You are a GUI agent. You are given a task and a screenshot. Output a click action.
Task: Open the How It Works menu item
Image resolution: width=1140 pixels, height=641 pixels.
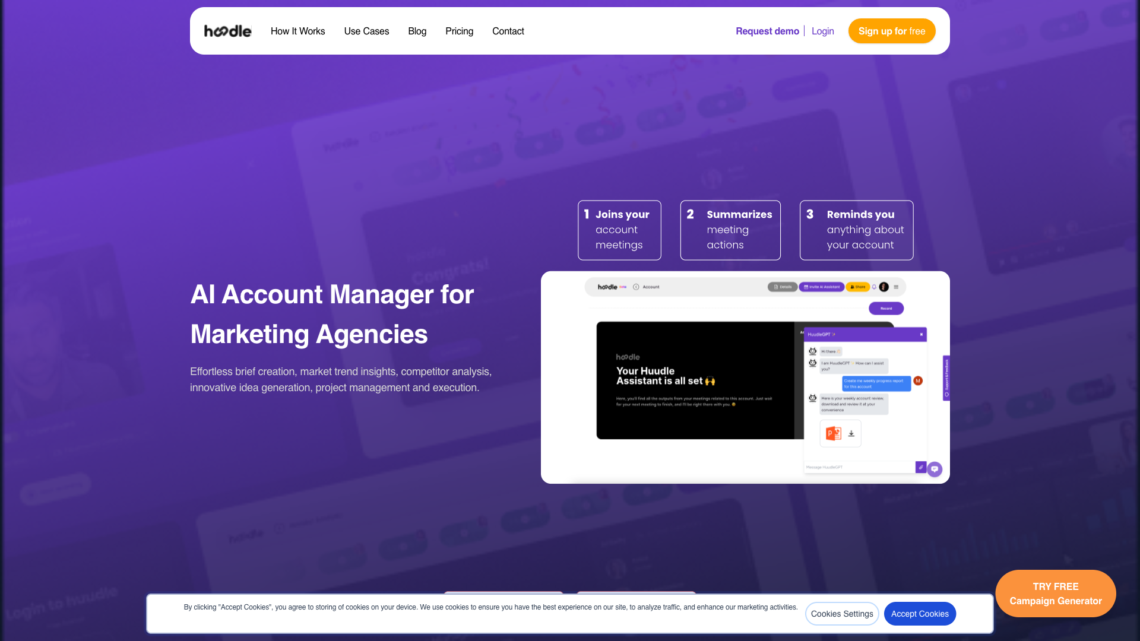[x=297, y=31]
